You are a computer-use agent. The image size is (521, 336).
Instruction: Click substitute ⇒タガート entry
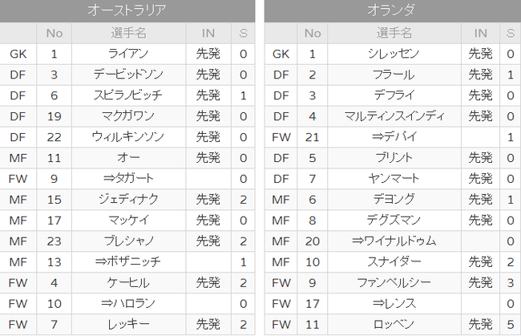pos(128,179)
